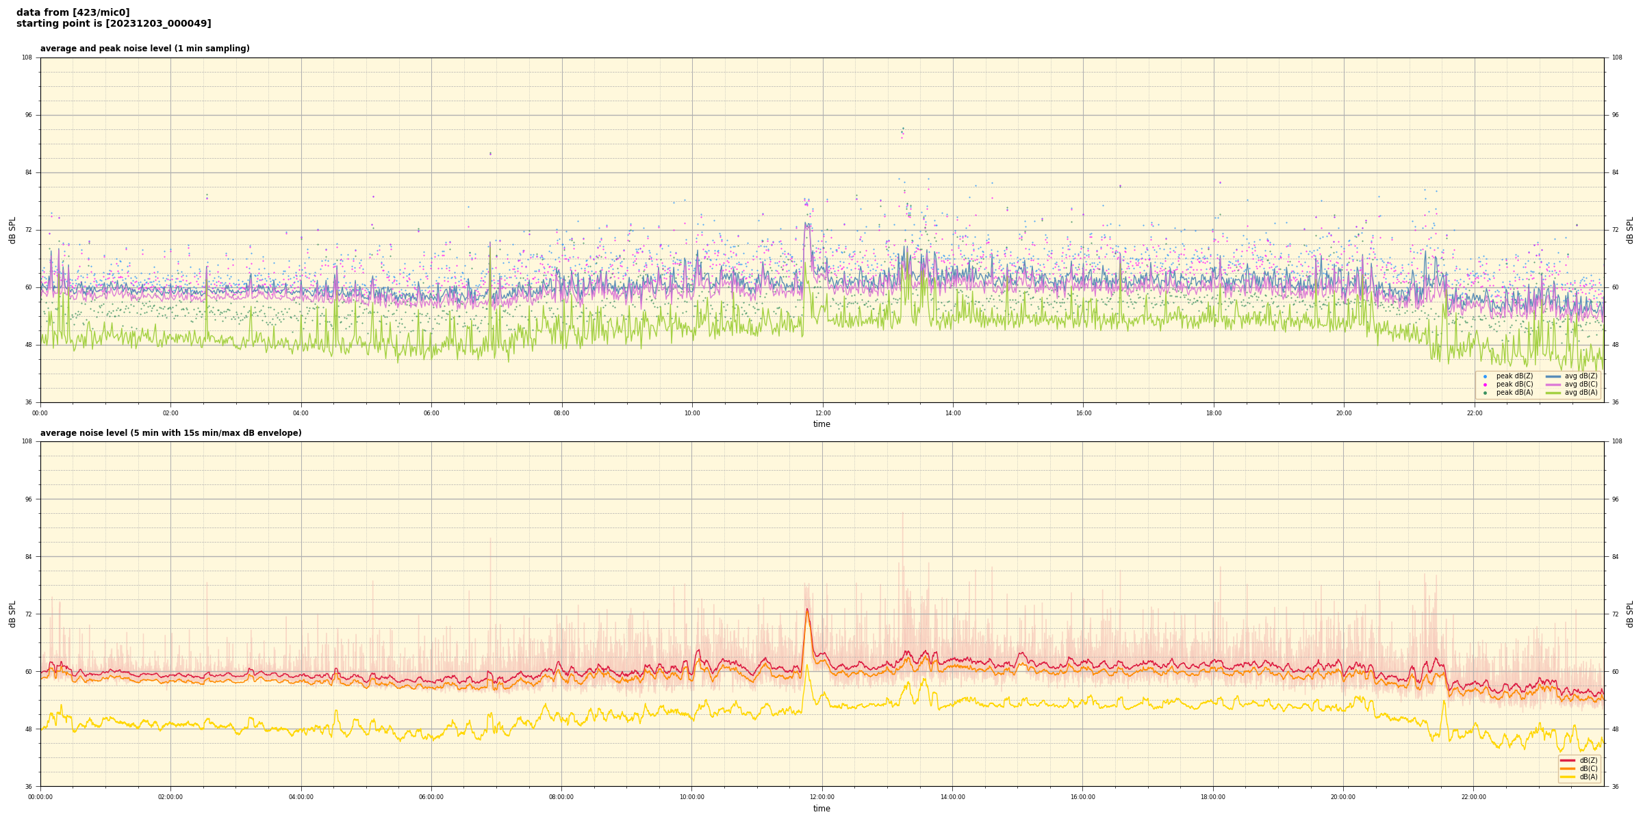Click the red dB(Z) line in bottom legend
1643x821 pixels.
click(1568, 760)
